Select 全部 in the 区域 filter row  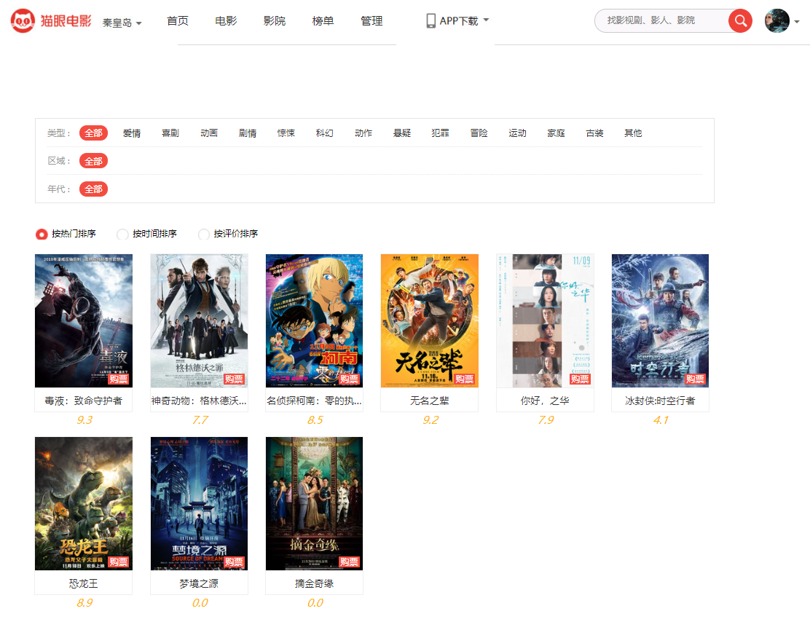click(x=93, y=161)
